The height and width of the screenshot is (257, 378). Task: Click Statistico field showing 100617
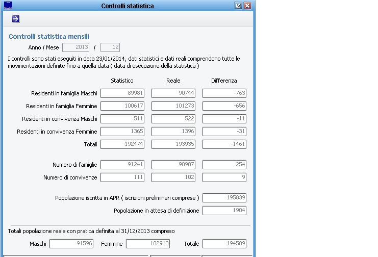pyautogui.click(x=122, y=106)
